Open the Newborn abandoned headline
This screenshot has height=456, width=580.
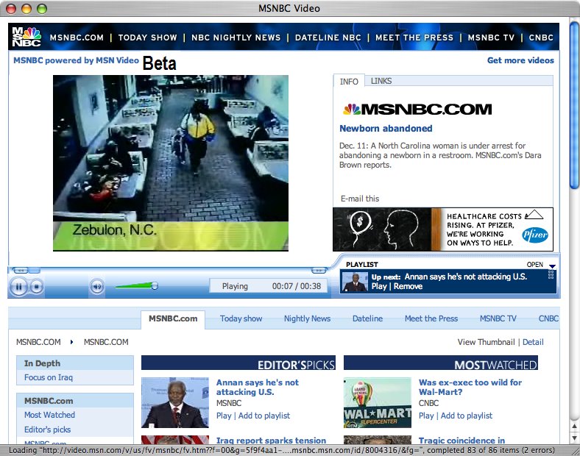point(386,128)
